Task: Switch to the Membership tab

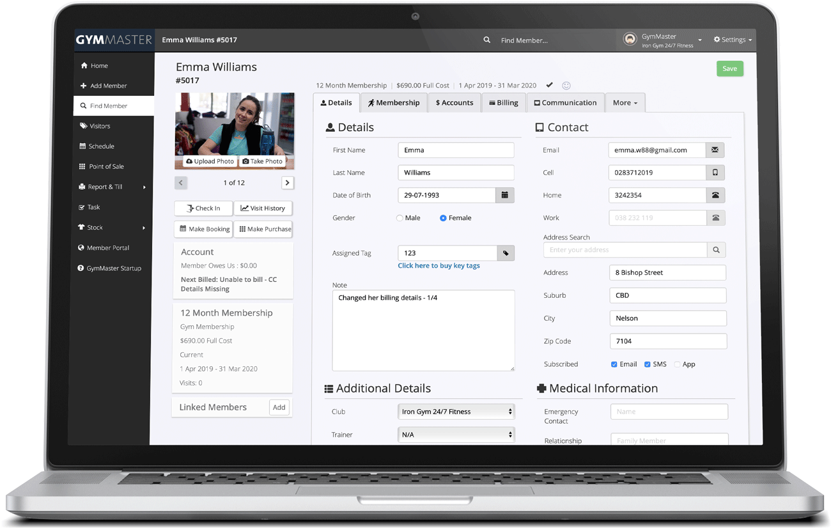Action: 394,103
